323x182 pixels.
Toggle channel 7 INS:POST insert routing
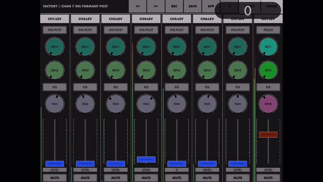point(238,30)
